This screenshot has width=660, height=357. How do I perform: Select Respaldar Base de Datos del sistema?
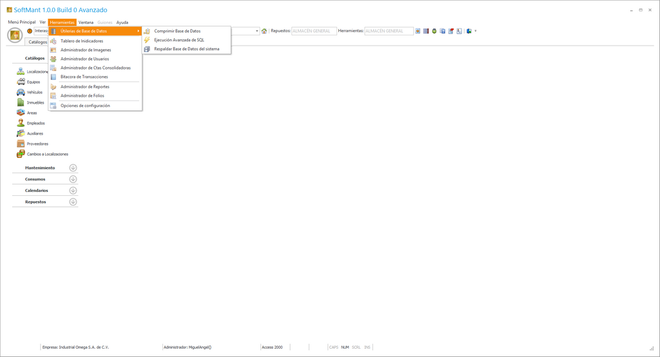pos(186,49)
